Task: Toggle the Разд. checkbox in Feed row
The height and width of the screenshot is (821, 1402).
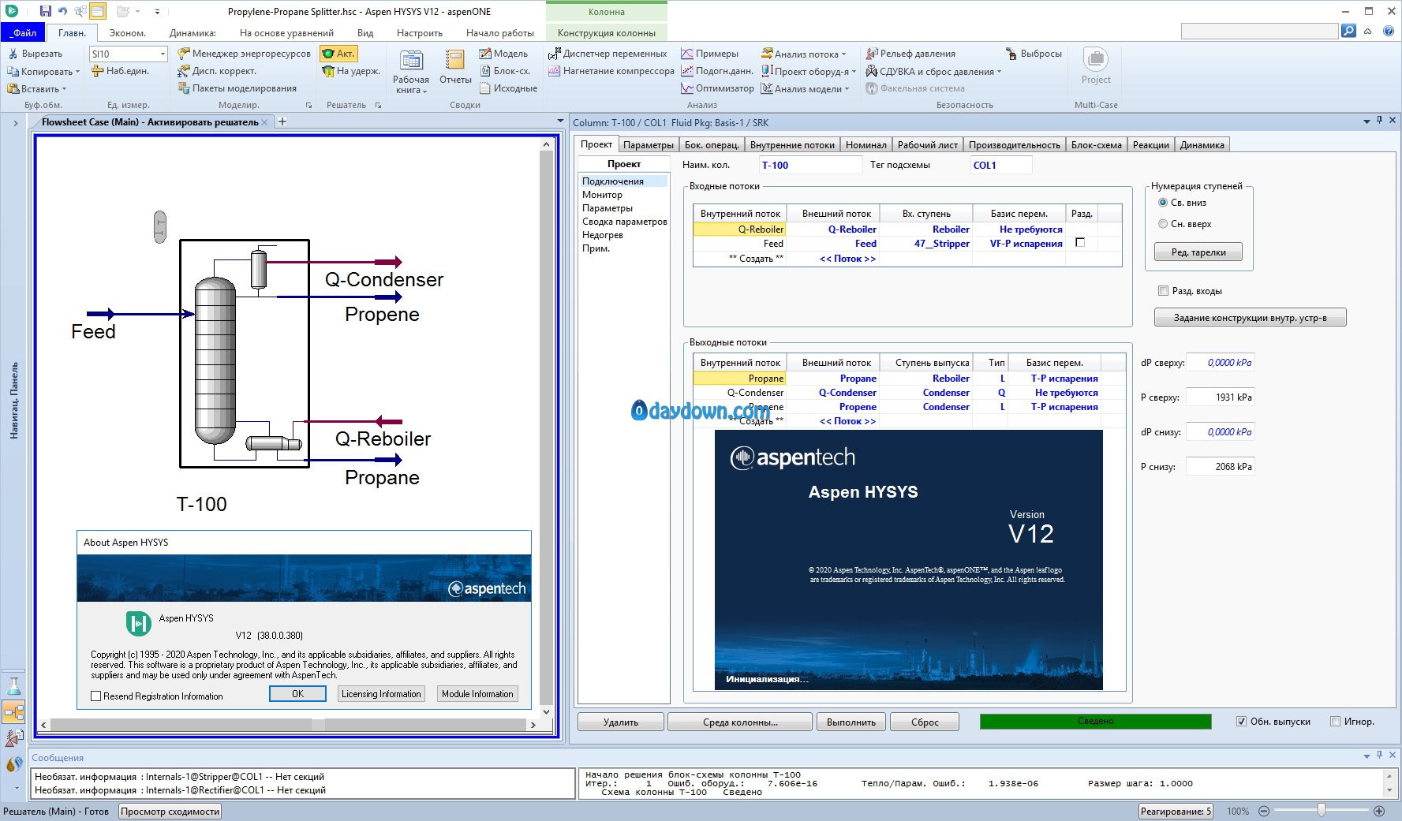Action: click(x=1080, y=243)
